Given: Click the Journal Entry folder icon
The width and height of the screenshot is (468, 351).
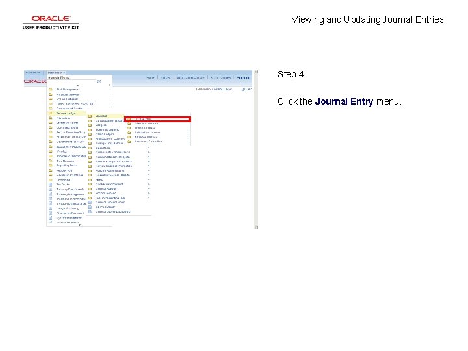Looking at the screenshot, I should pos(129,119).
